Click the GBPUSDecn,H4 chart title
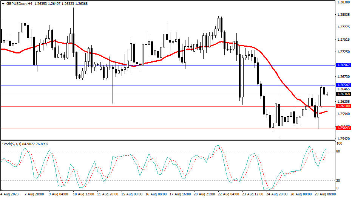 click(17, 4)
